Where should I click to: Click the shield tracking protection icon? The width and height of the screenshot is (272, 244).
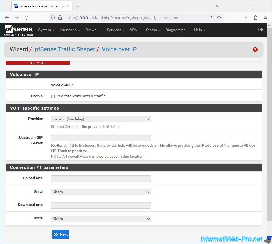point(53,17)
